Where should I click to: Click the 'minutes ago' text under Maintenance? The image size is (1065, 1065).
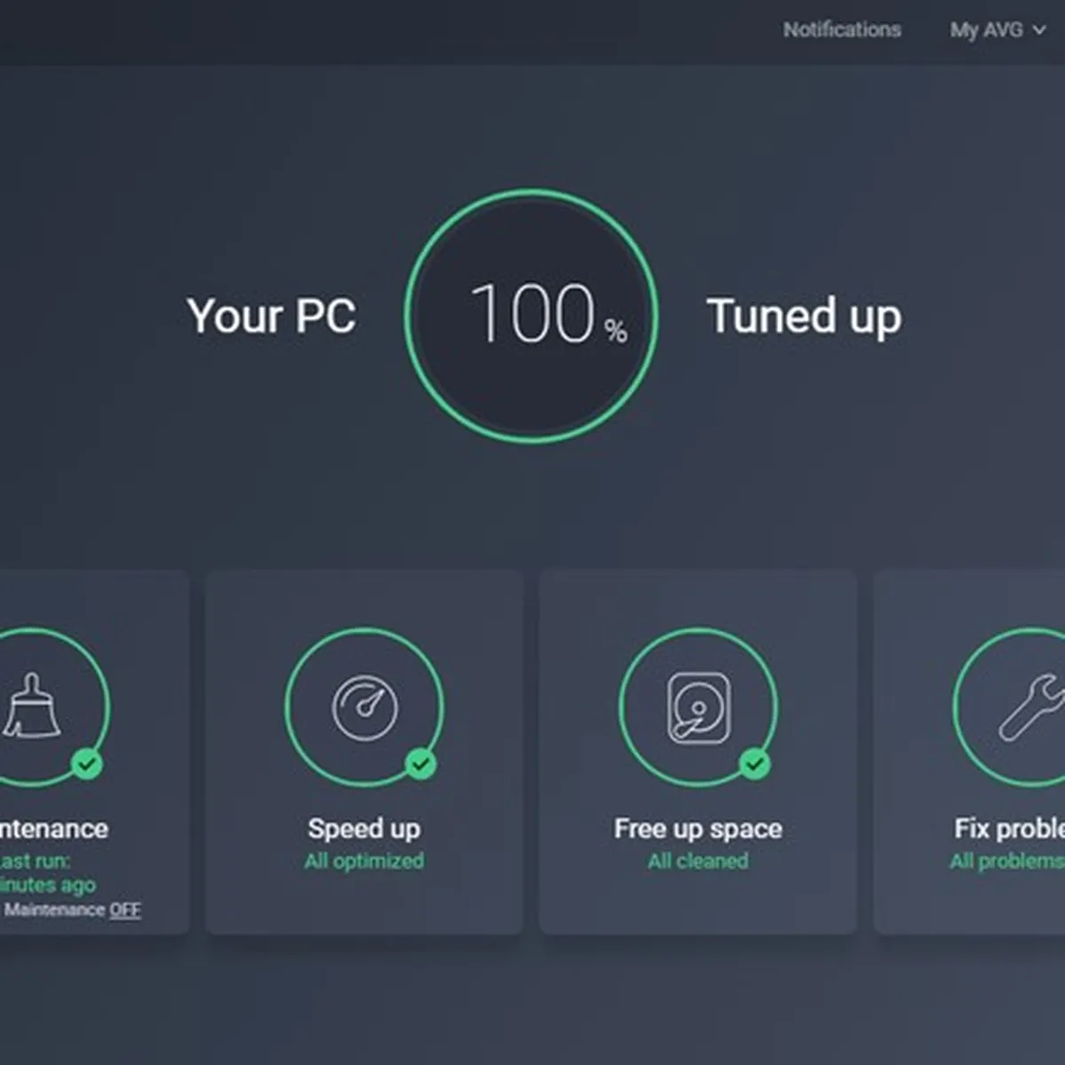point(48,885)
